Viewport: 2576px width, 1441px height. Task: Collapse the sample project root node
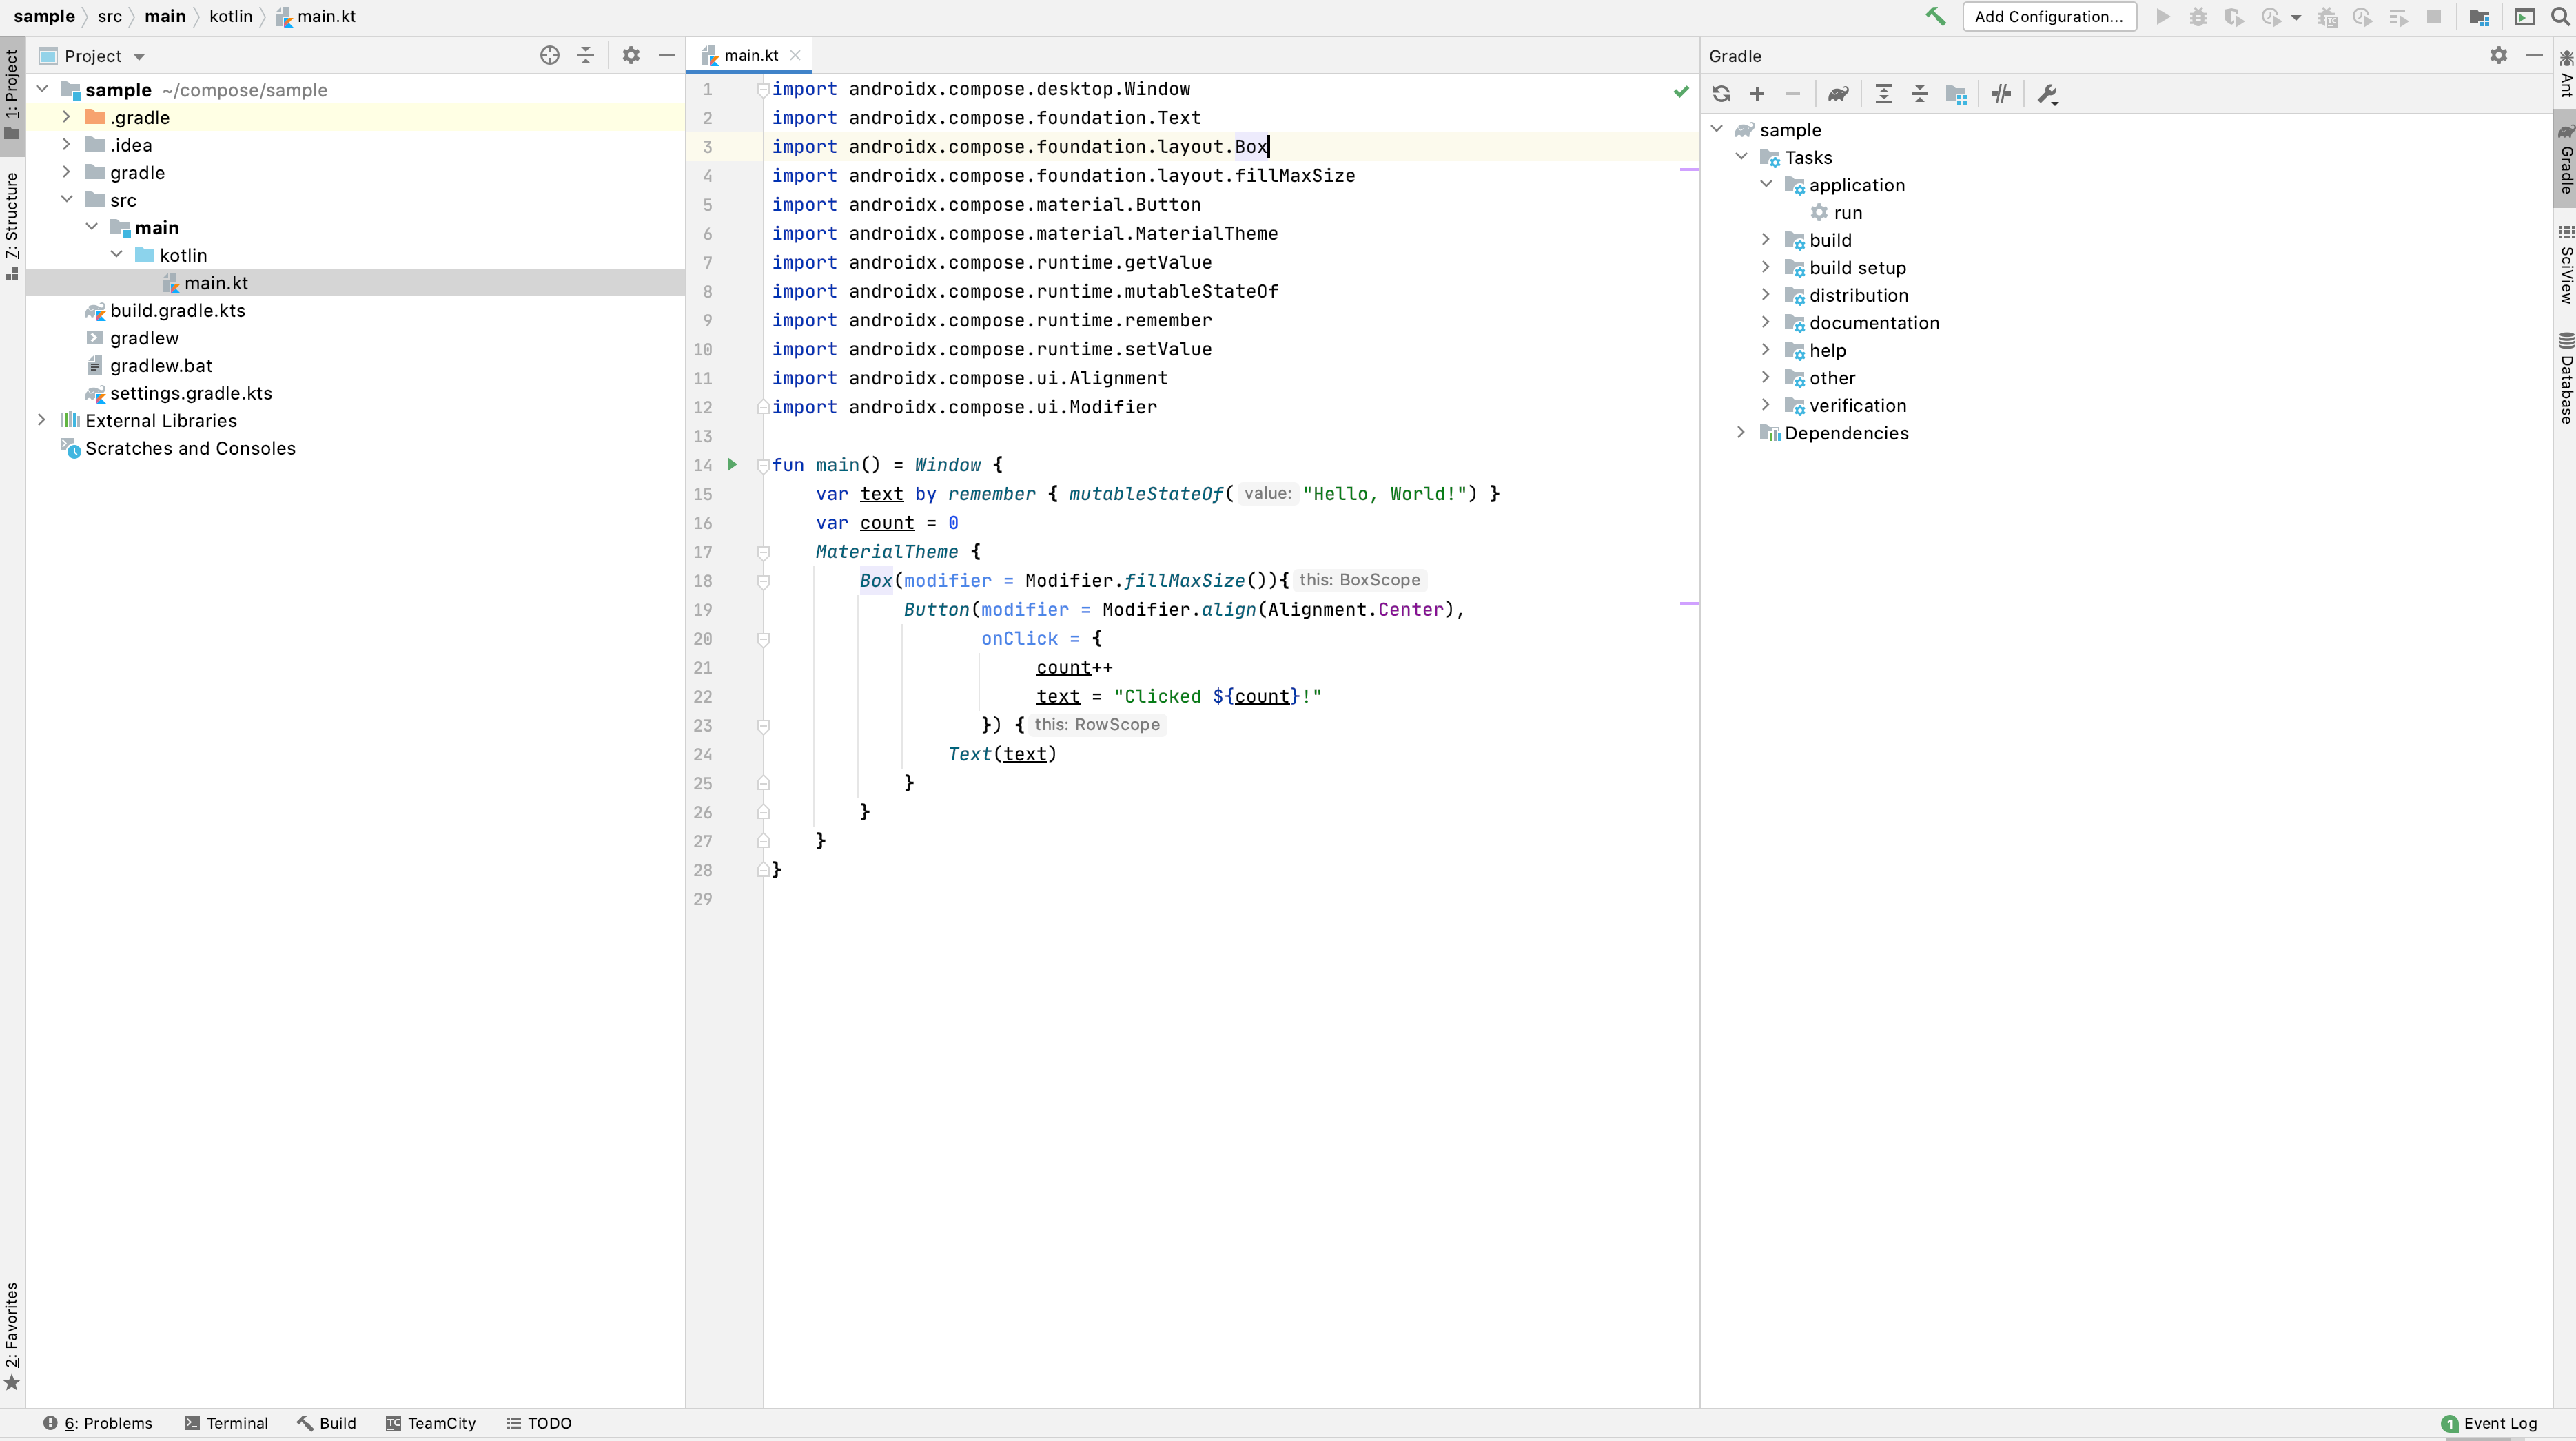[42, 90]
